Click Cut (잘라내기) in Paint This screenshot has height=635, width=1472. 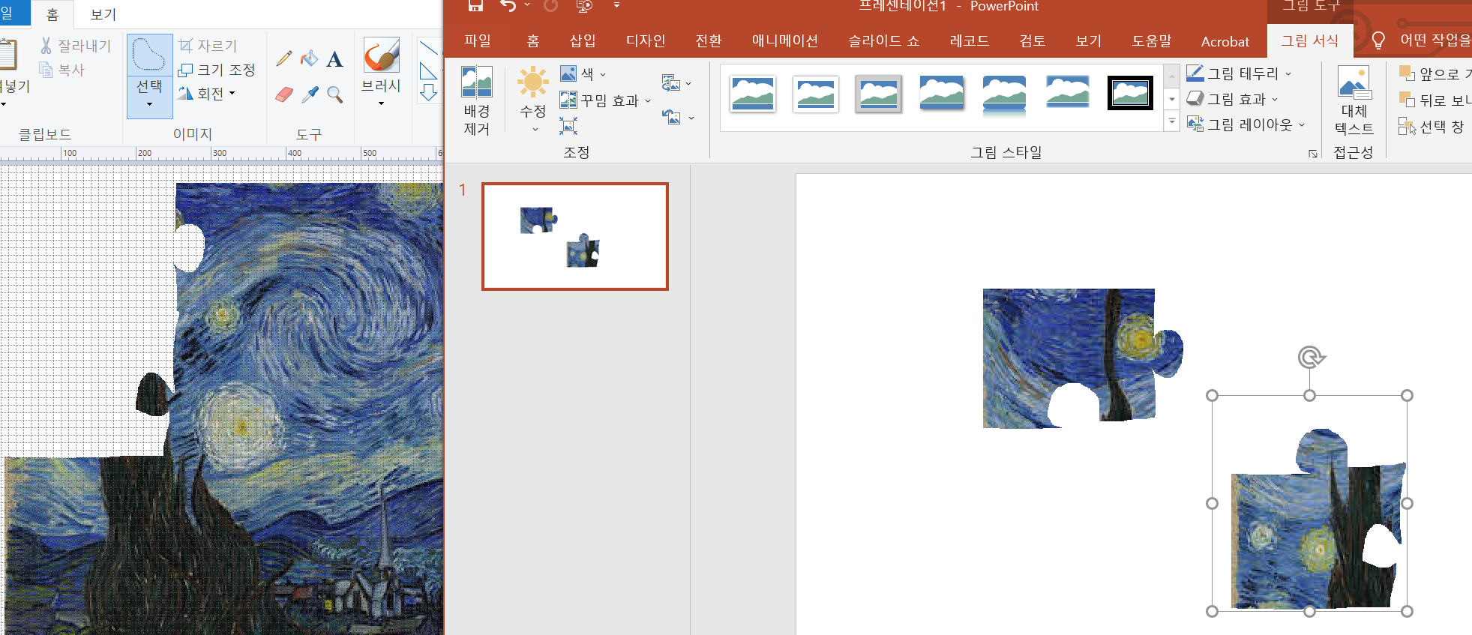[75, 46]
